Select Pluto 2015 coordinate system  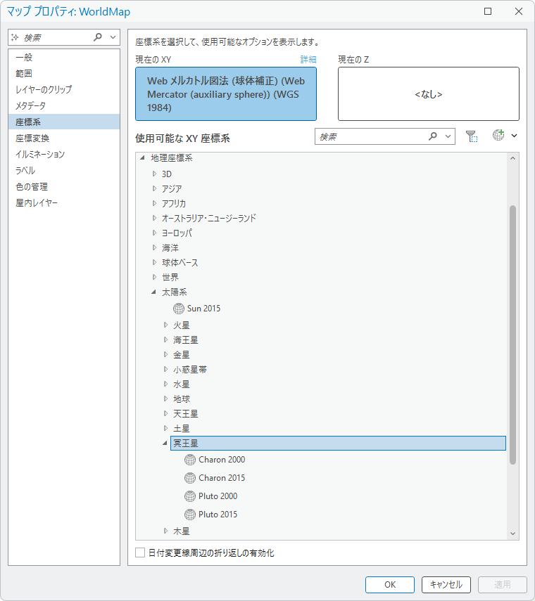tap(218, 515)
